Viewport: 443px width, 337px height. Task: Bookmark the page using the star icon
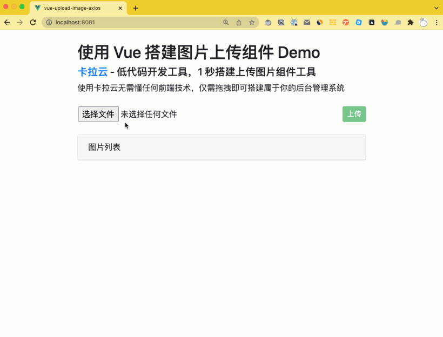pos(252,23)
